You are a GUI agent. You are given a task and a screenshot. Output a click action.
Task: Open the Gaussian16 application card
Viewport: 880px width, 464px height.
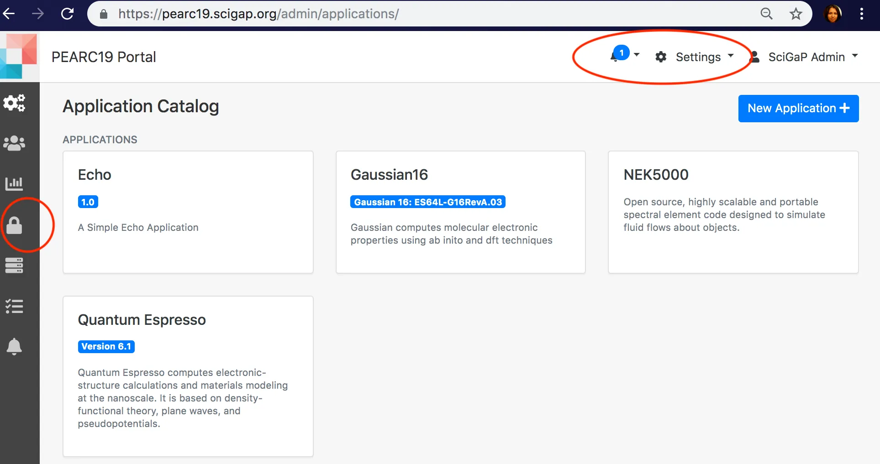pos(461,212)
